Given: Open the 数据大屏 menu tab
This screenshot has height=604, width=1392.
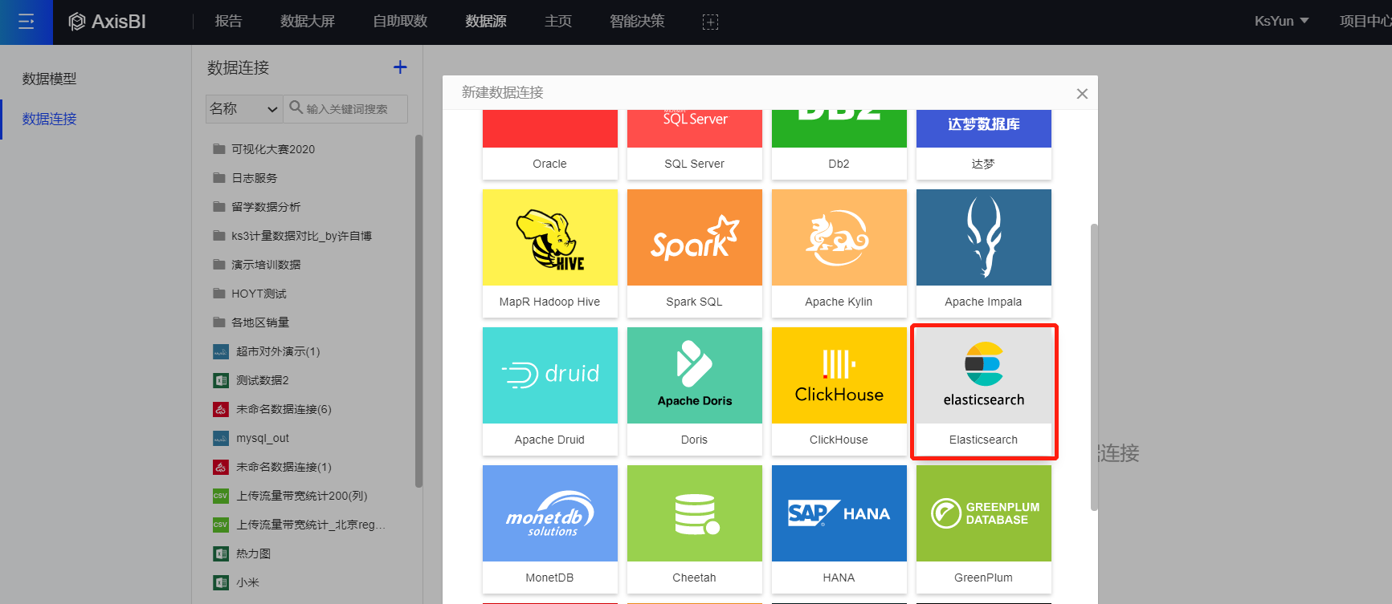Looking at the screenshot, I should tap(307, 22).
